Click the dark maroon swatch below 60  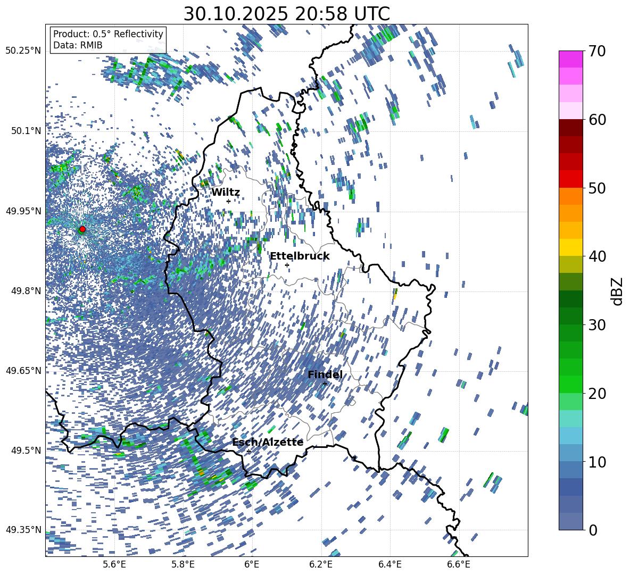570,128
